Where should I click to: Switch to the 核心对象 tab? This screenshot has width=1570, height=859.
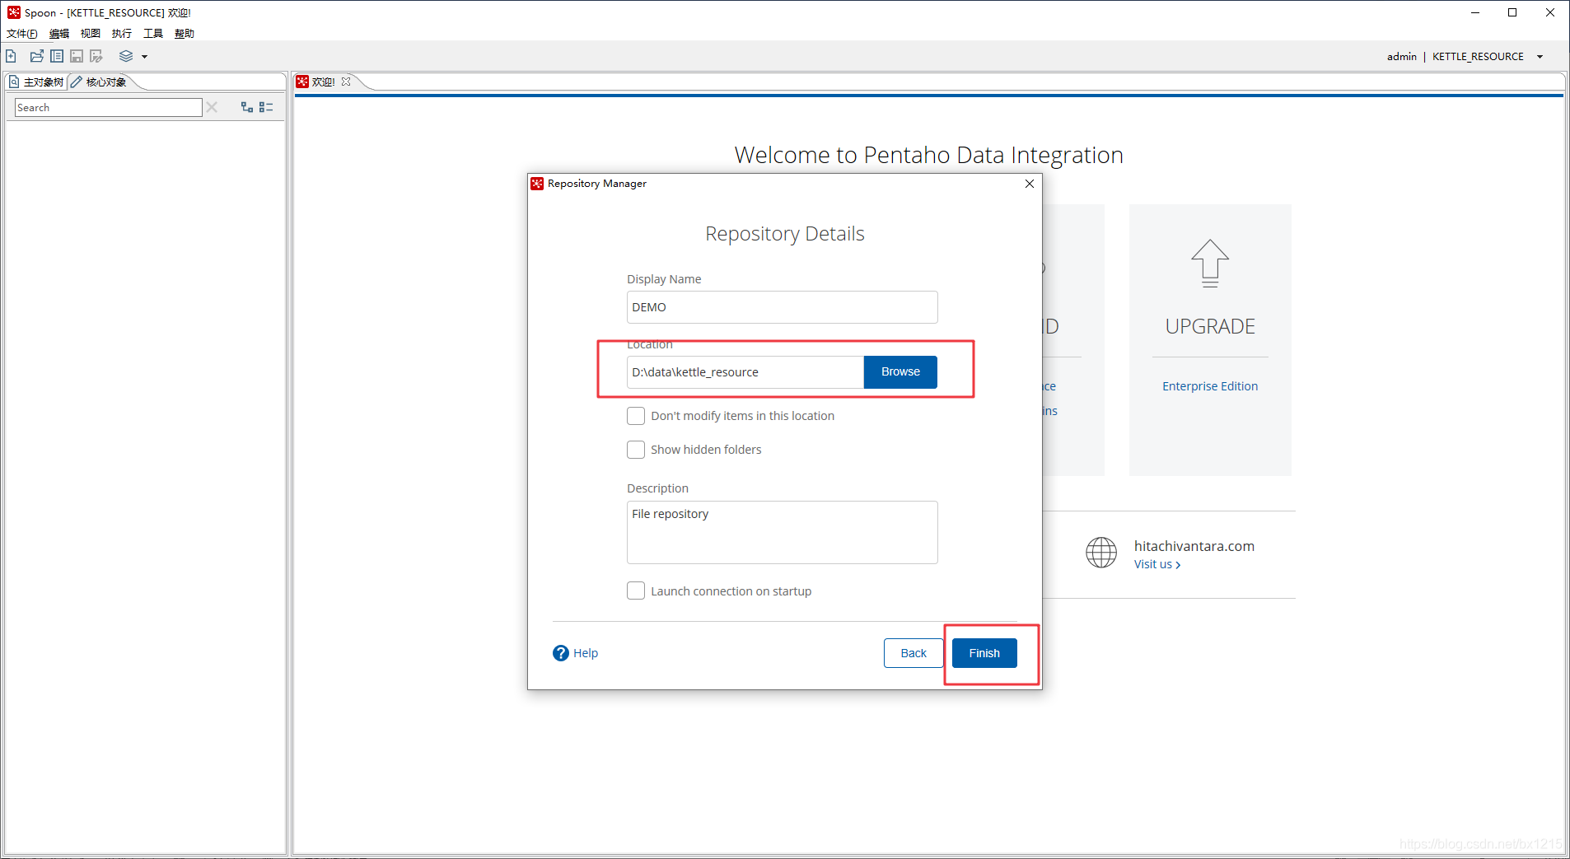pos(99,82)
